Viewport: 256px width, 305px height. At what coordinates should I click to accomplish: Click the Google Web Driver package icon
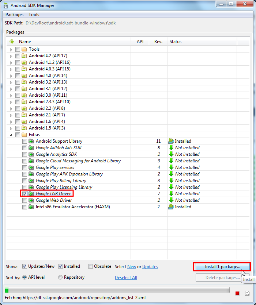(31, 200)
